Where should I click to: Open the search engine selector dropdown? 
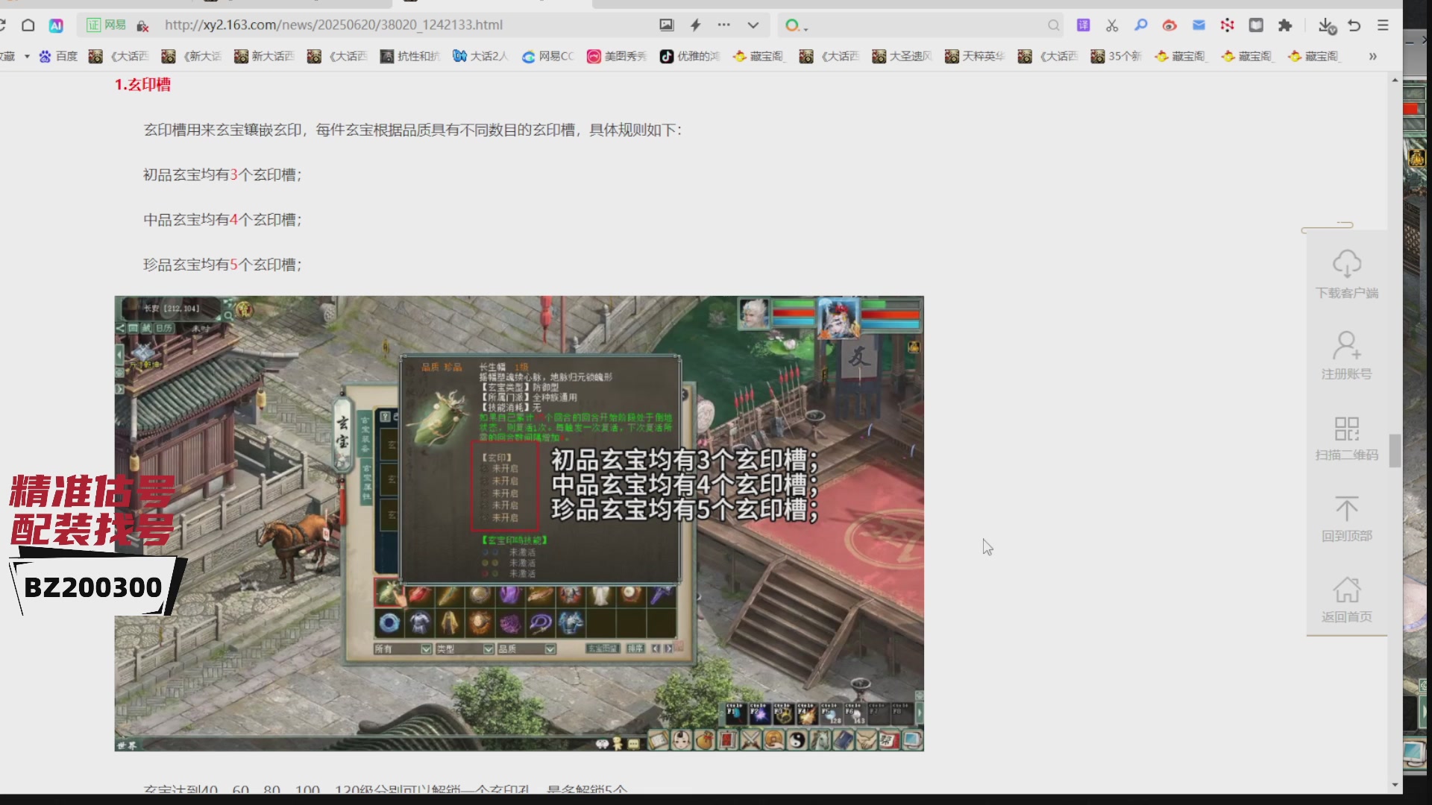[796, 25]
